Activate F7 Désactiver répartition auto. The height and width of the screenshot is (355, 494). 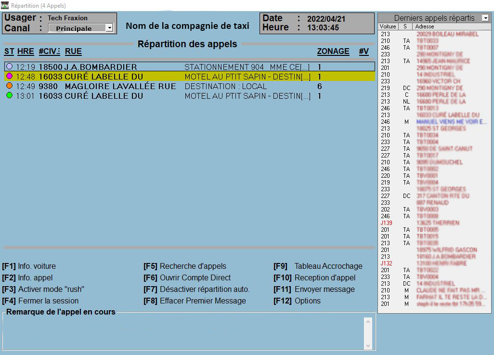(196, 289)
